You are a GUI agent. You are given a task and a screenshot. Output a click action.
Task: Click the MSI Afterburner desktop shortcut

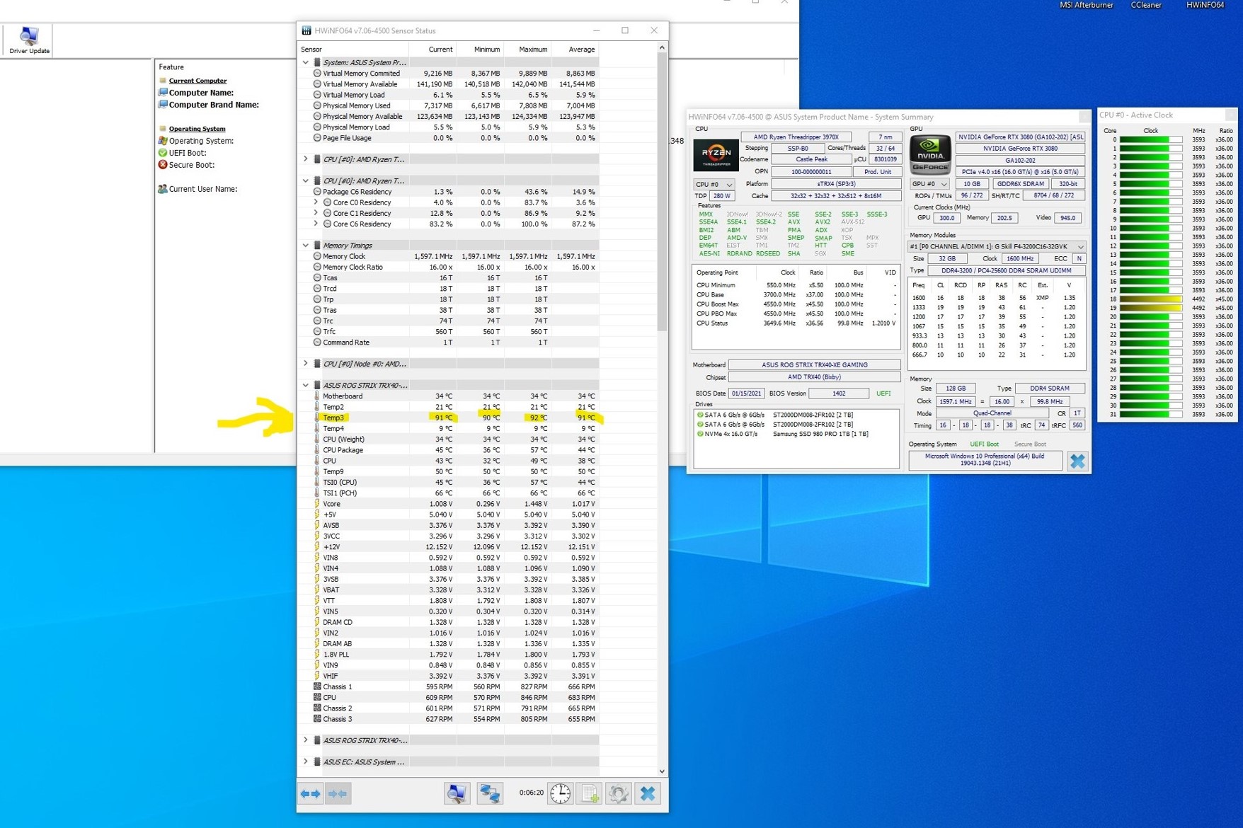(x=1086, y=5)
